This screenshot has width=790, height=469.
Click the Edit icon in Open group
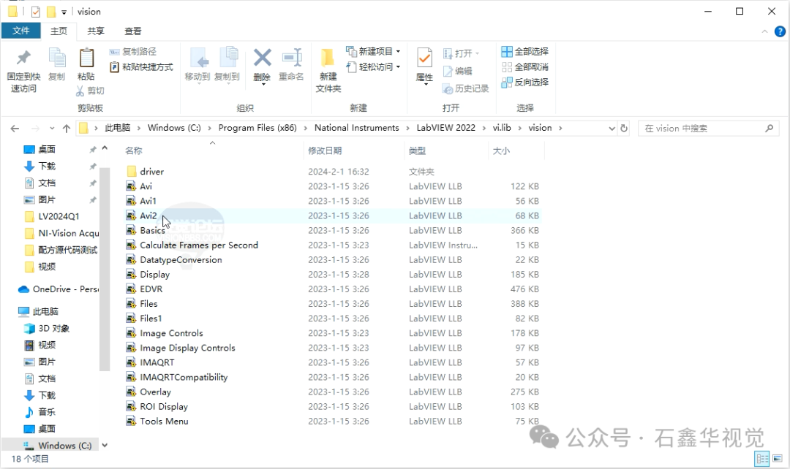click(x=448, y=71)
